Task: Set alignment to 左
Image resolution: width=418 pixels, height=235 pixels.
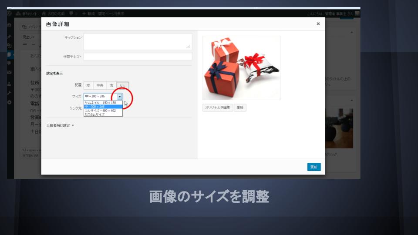Action: [88, 86]
